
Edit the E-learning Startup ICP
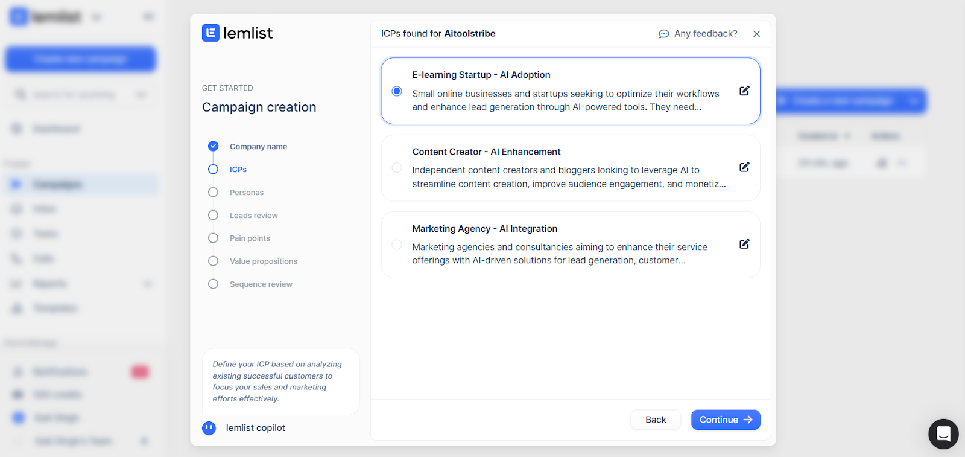(x=744, y=91)
